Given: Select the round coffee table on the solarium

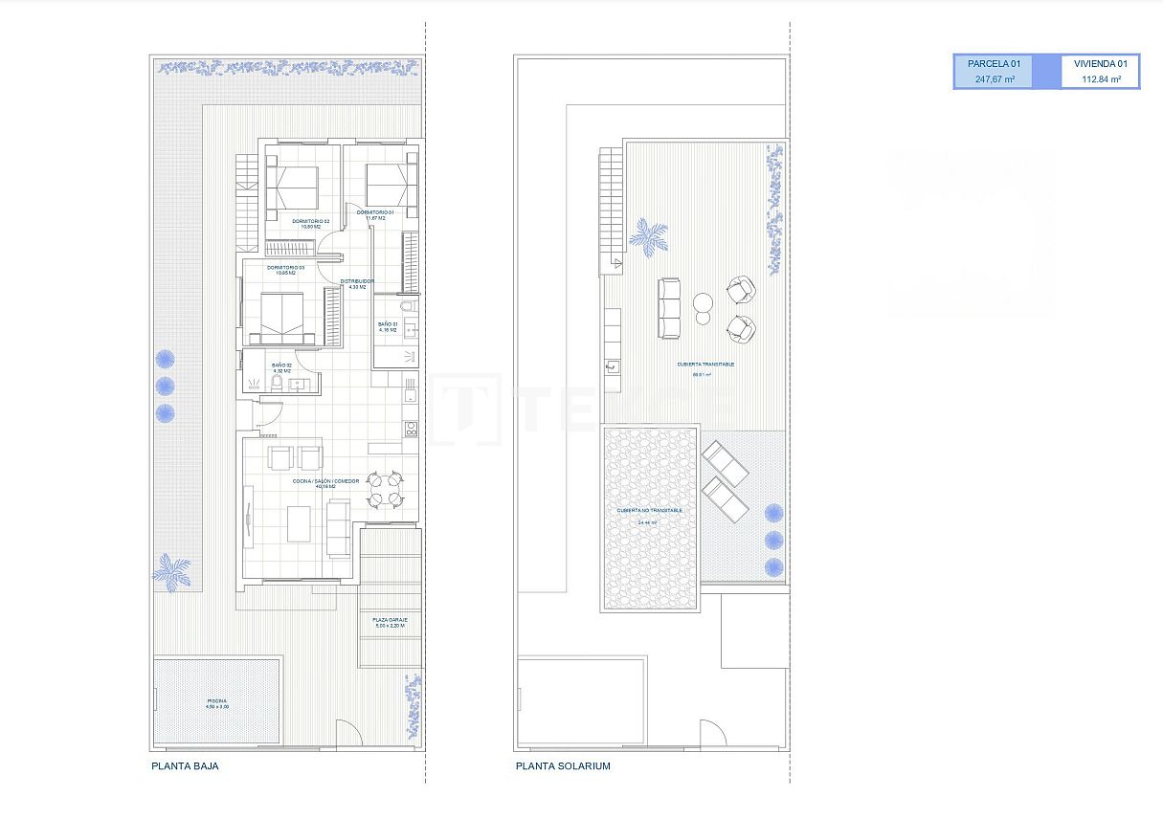Looking at the screenshot, I should [x=704, y=305].
